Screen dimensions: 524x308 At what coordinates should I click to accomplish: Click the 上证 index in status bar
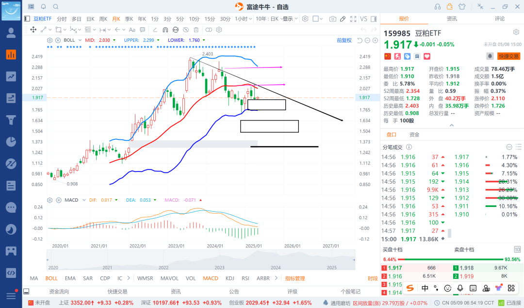(x=96, y=303)
